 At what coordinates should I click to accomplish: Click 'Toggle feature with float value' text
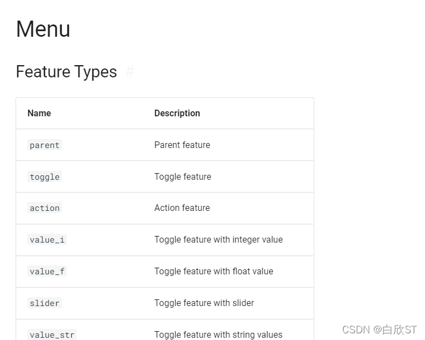point(214,272)
